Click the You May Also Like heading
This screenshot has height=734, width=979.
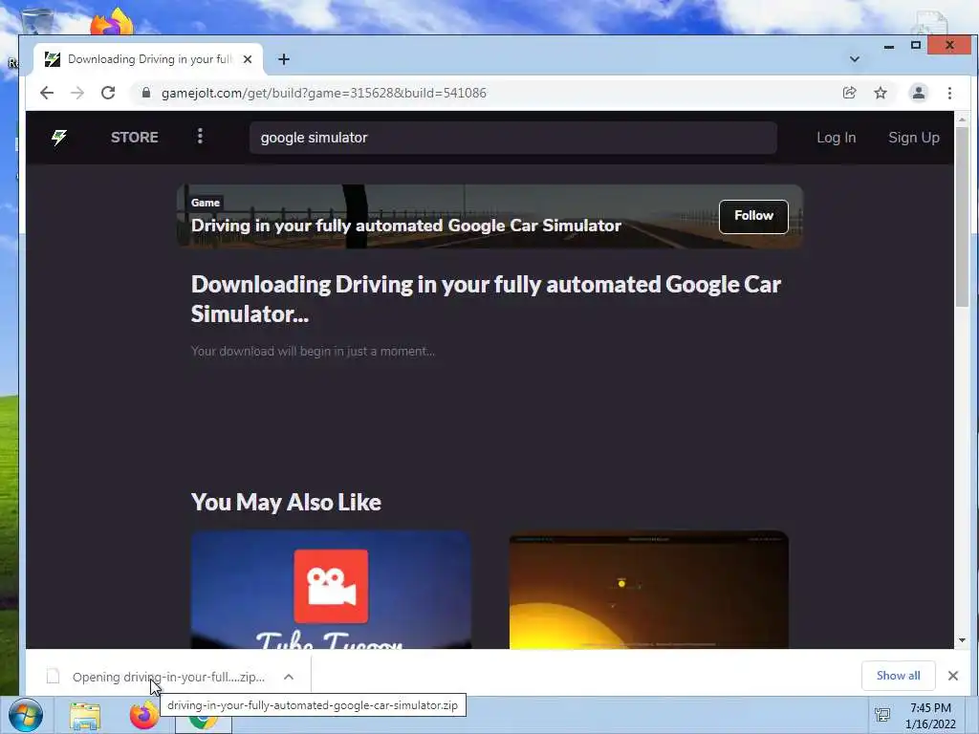[x=286, y=502]
